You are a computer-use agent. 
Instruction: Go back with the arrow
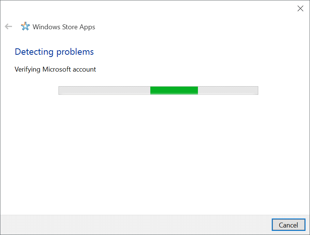click(8, 26)
